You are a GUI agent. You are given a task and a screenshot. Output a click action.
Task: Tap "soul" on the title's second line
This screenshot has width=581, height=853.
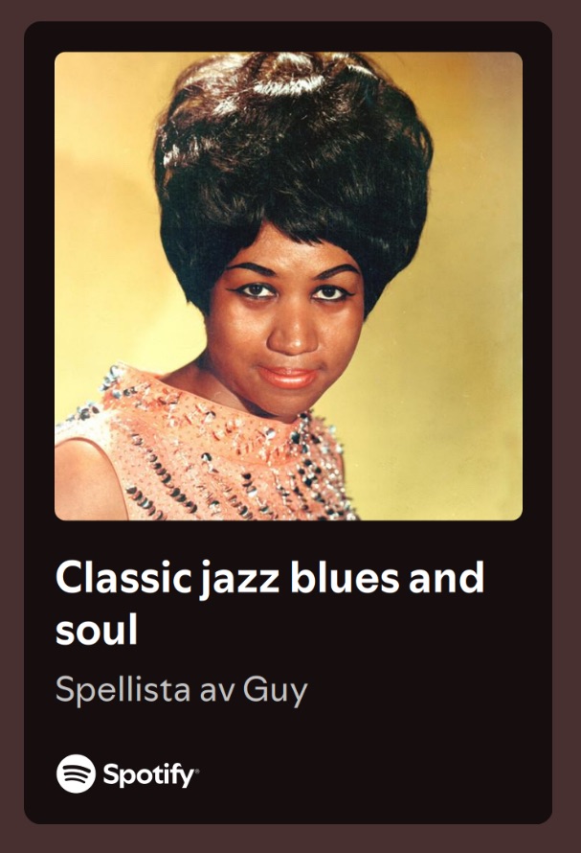(x=97, y=629)
